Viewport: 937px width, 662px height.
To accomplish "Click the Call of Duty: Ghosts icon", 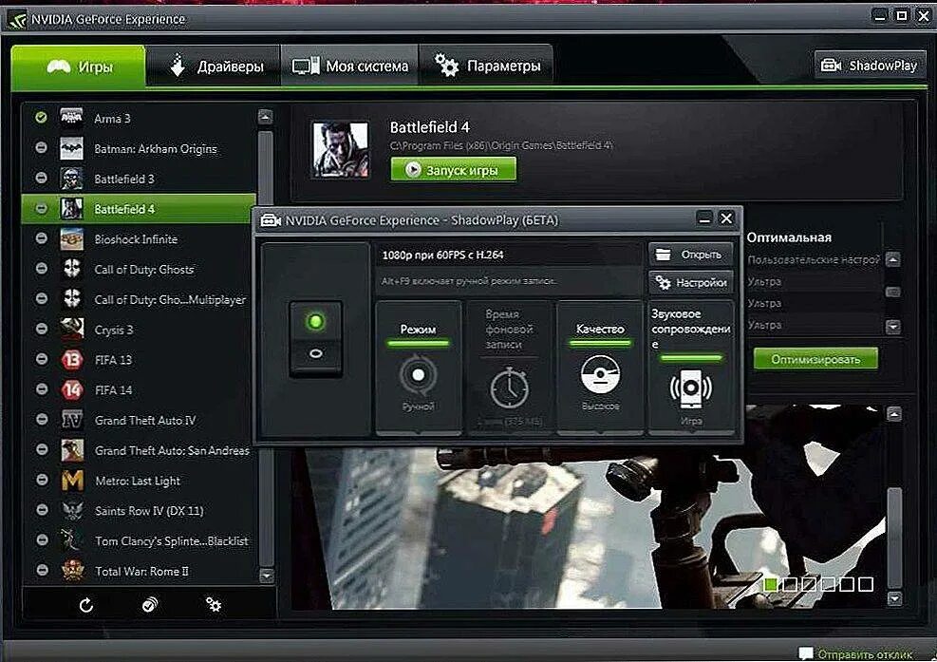I will (72, 269).
